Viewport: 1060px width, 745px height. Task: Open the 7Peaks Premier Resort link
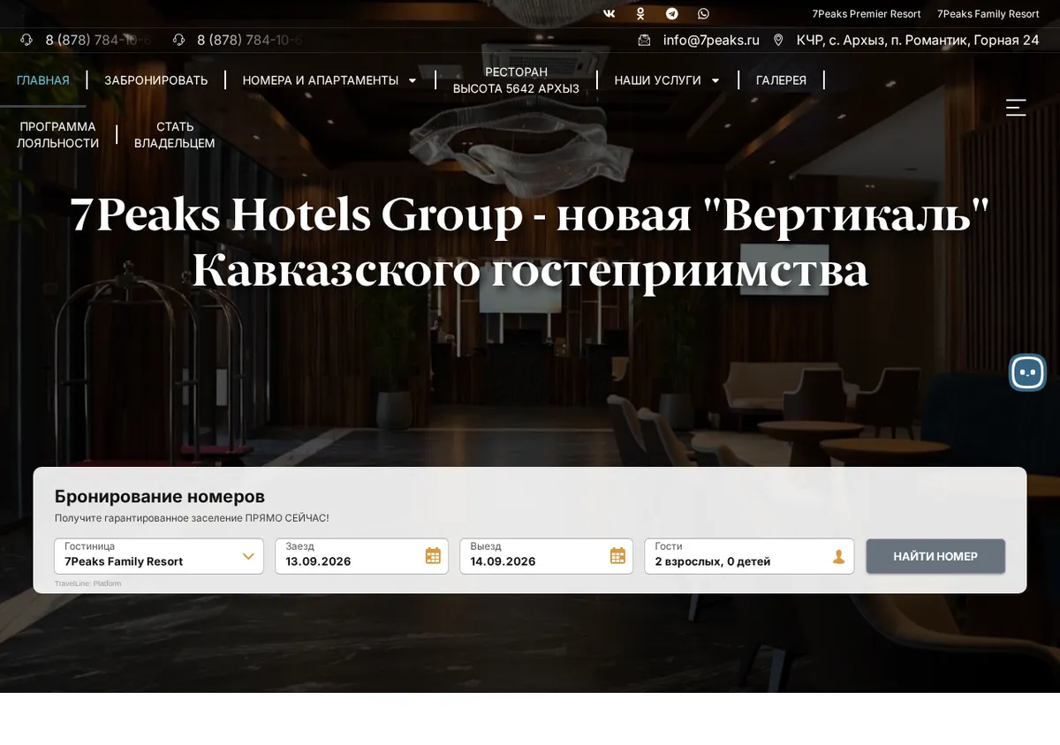[x=867, y=14]
